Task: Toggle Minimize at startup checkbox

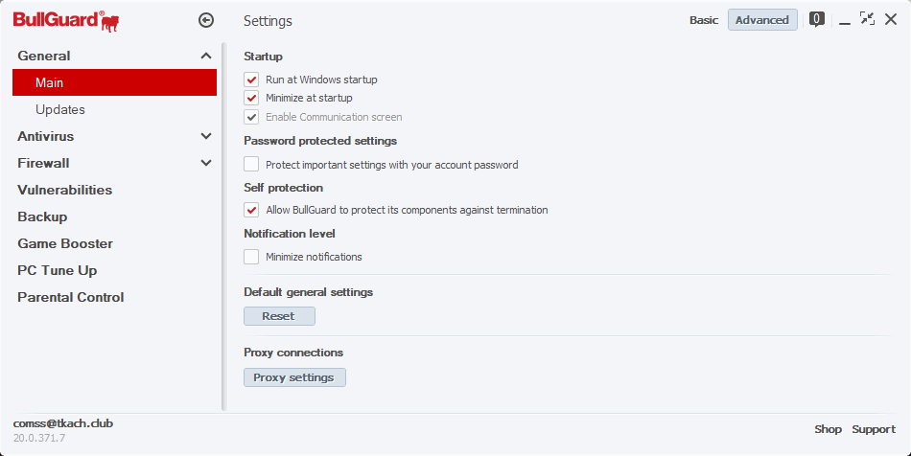Action: pyautogui.click(x=252, y=98)
